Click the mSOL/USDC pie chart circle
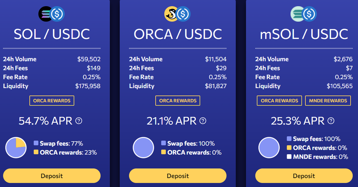Viewport: 358px width, 187px height. pyautogui.click(x=269, y=148)
